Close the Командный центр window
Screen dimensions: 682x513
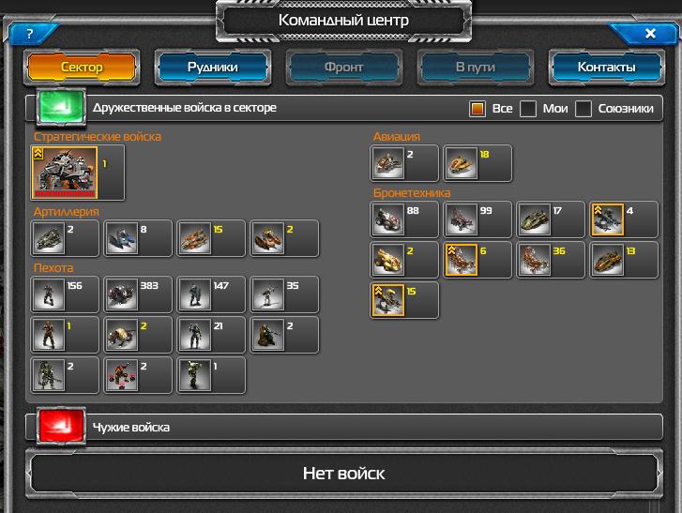649,34
